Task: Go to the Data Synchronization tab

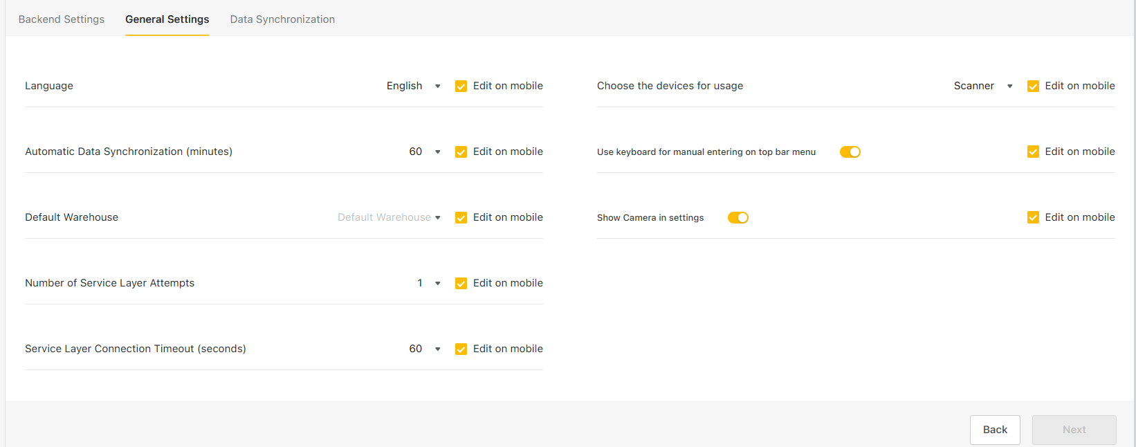Action: (282, 19)
